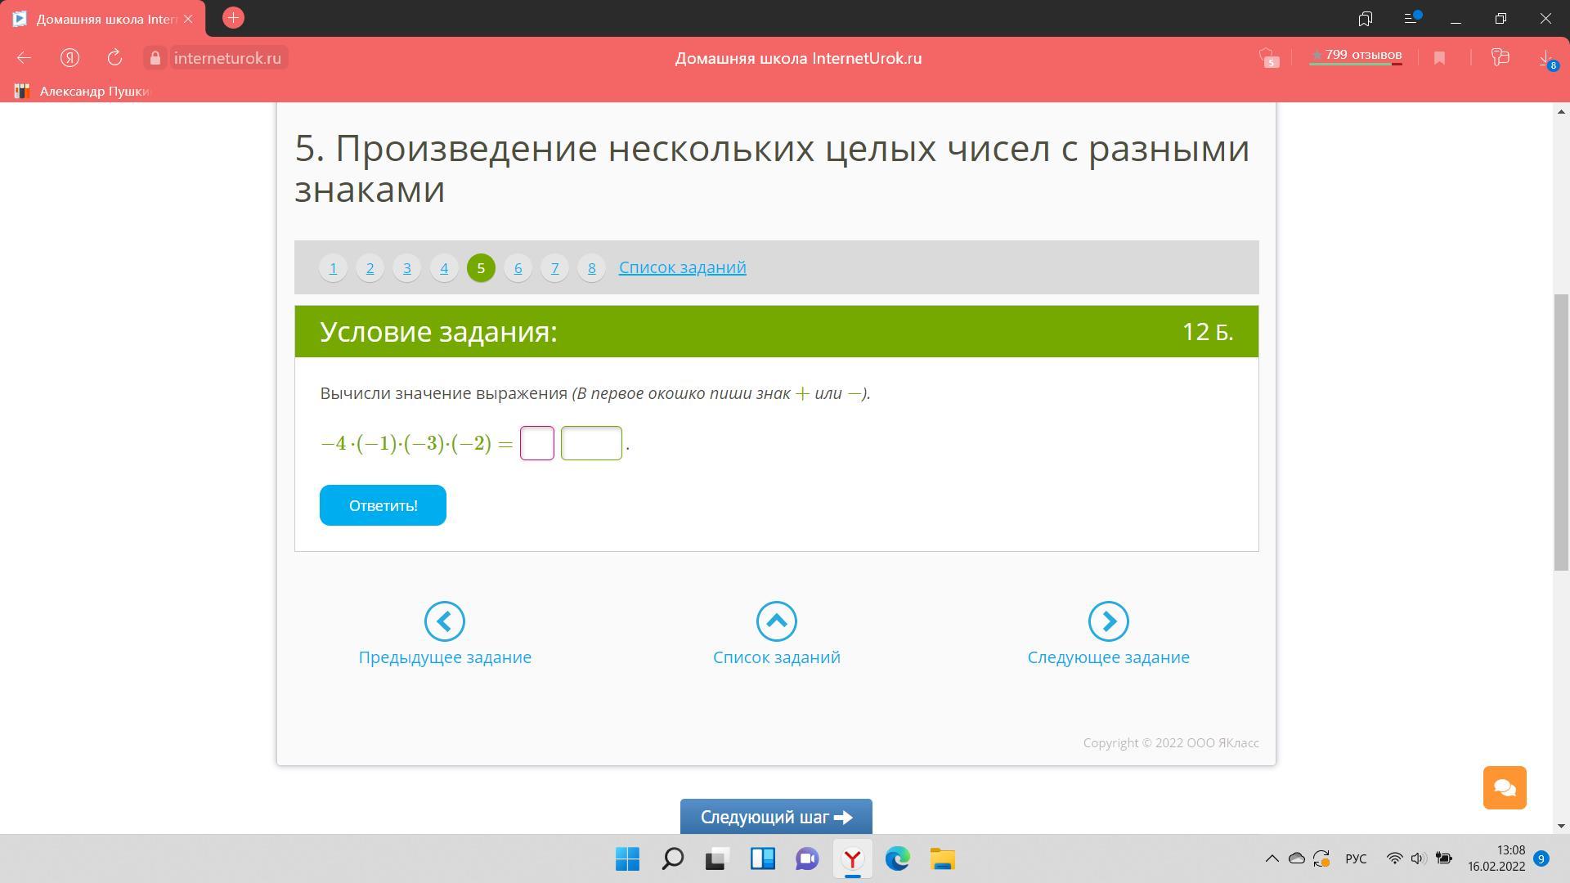The height and width of the screenshot is (883, 1570).
Task: Click the sign input box
Action: click(x=537, y=443)
